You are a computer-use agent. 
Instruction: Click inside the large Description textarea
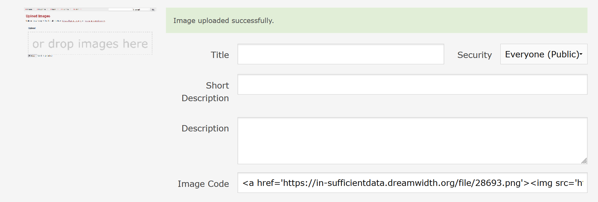point(412,141)
